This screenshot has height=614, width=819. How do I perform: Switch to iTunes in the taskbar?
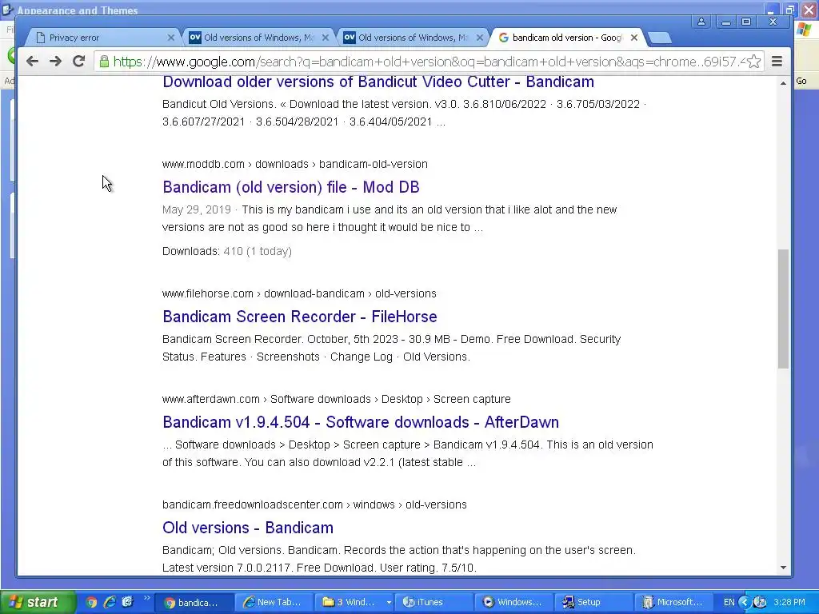pyautogui.click(x=433, y=602)
